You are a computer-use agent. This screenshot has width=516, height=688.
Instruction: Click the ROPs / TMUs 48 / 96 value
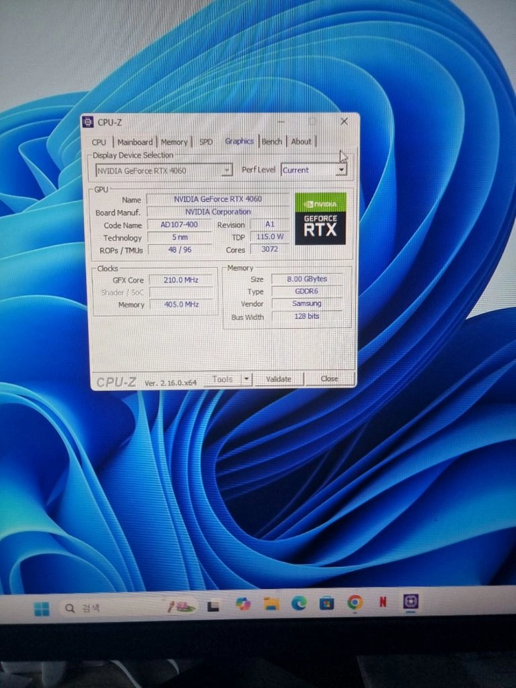click(180, 249)
